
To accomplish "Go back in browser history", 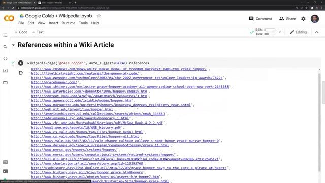I will point(3,8).
